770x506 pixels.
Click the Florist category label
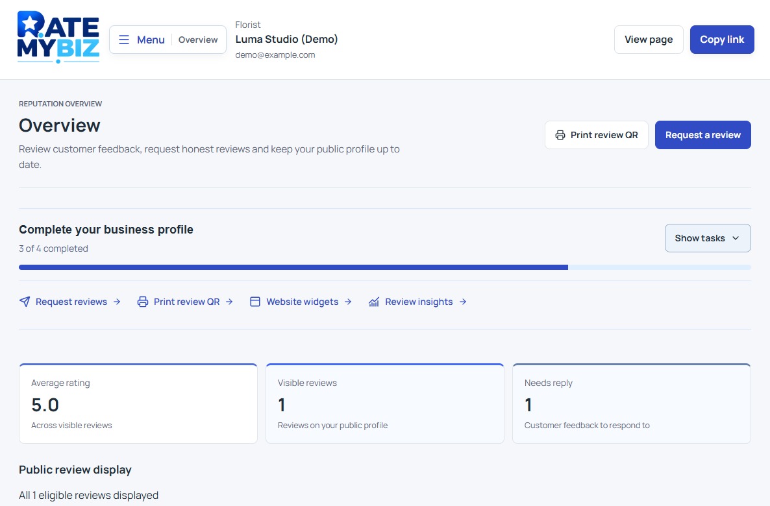click(247, 25)
